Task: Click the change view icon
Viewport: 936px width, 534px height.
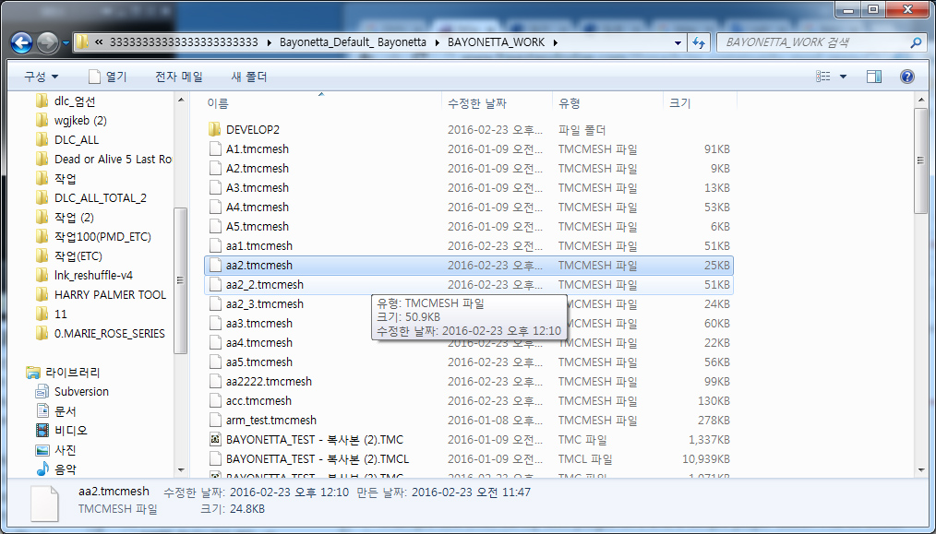Action: tap(823, 77)
